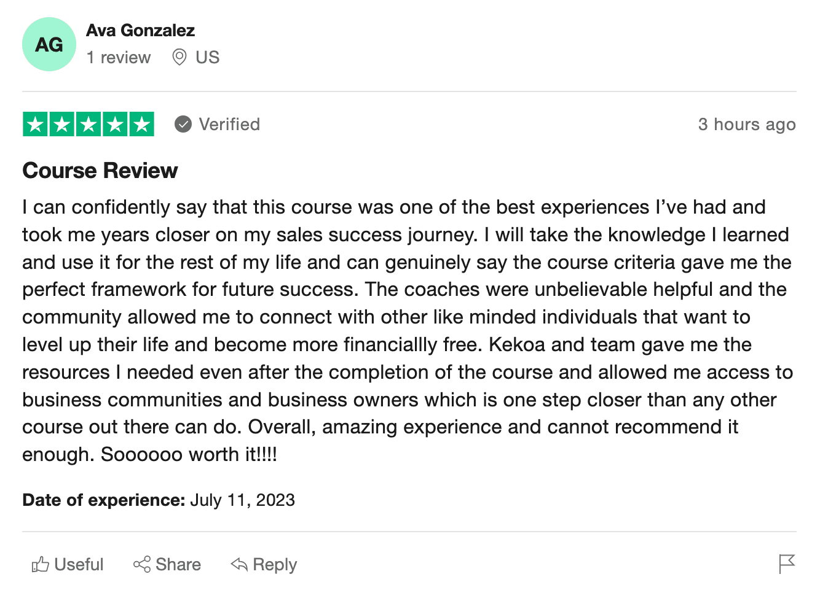Viewport: 820px width, 593px height.
Task: Click the US country label
Action: (207, 58)
